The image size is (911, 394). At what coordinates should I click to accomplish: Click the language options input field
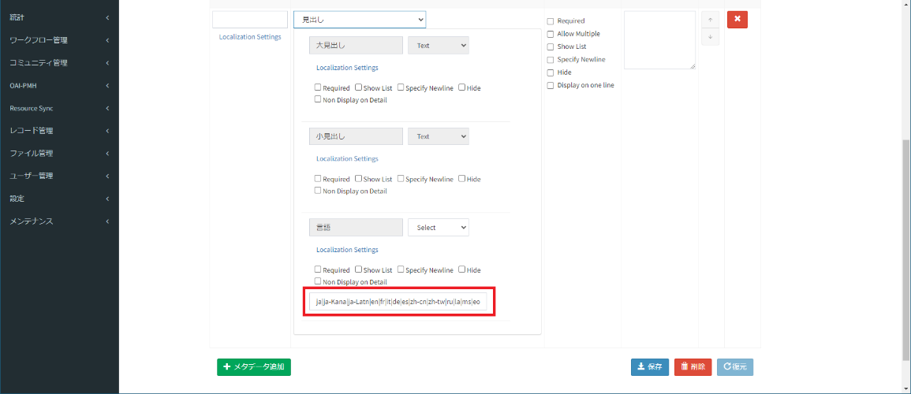398,302
